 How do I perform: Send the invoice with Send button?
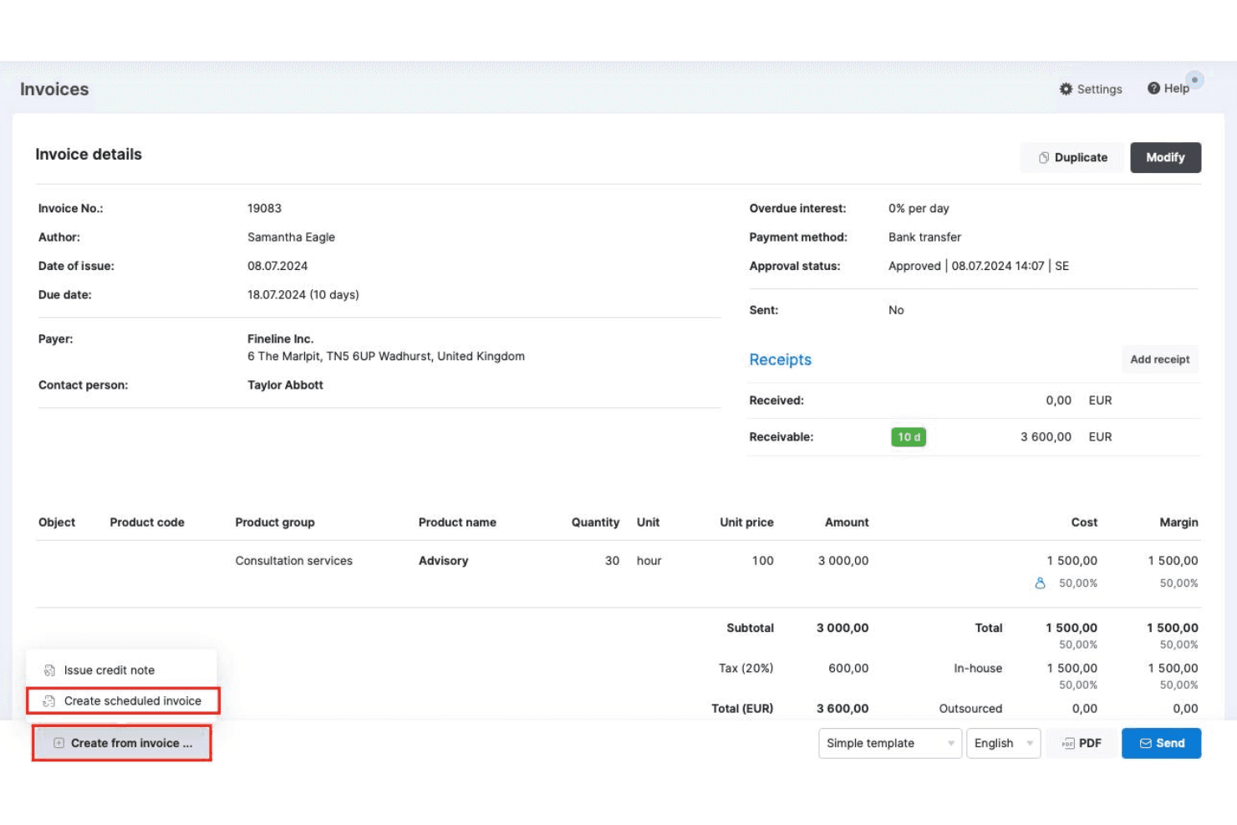pyautogui.click(x=1161, y=743)
